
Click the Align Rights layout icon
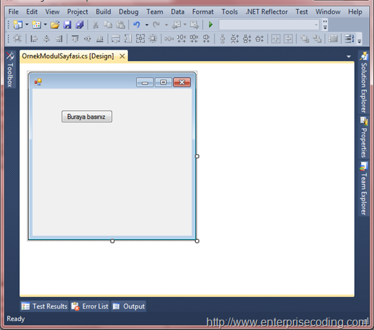pyautogui.click(x=59, y=38)
